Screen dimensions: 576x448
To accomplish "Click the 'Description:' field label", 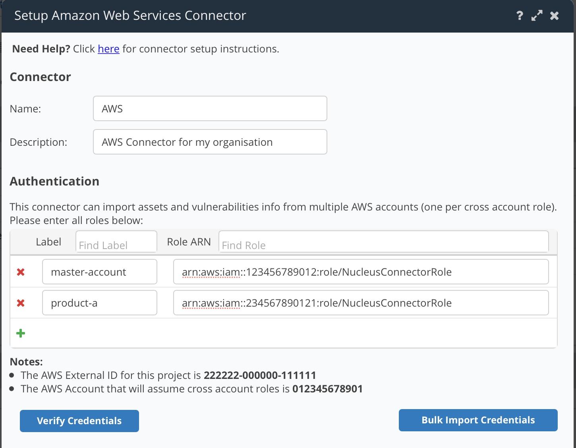I will [x=39, y=142].
